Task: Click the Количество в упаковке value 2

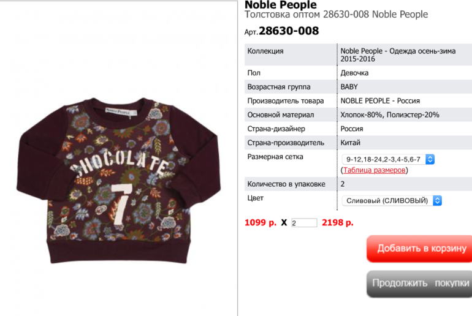Action: tap(343, 184)
